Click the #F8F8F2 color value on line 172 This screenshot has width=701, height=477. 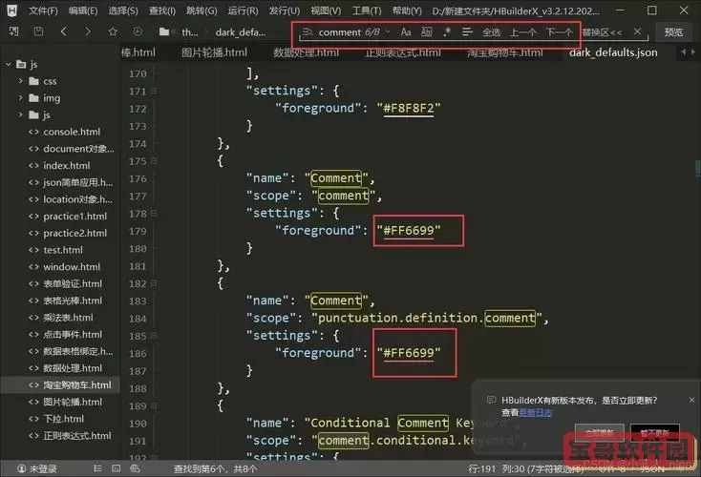pyautogui.click(x=409, y=108)
